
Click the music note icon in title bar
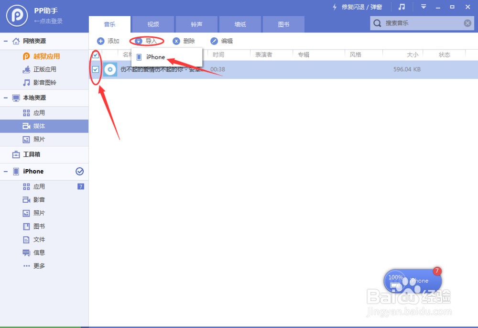[402, 7]
